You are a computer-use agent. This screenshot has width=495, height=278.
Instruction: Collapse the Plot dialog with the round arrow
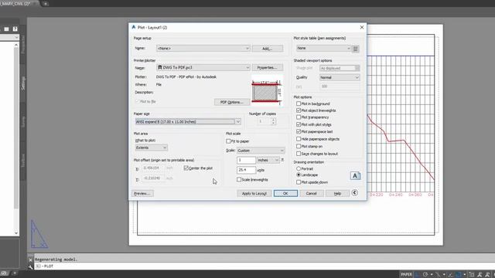tap(354, 192)
